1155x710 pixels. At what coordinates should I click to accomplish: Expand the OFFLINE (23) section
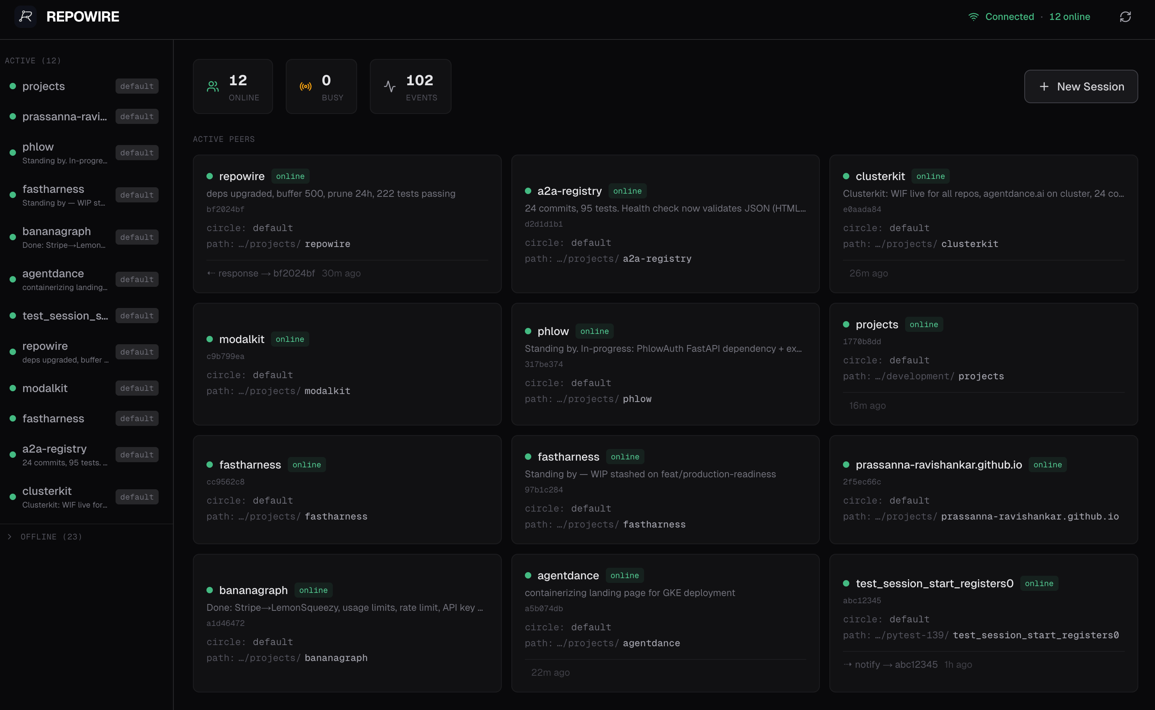(x=45, y=536)
